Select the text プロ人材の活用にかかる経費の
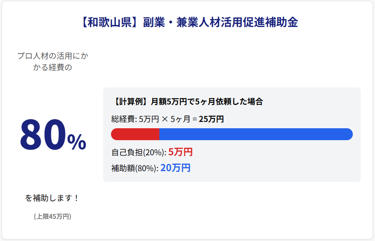Image resolution: width=375 pixels, height=241 pixels. click(53, 62)
